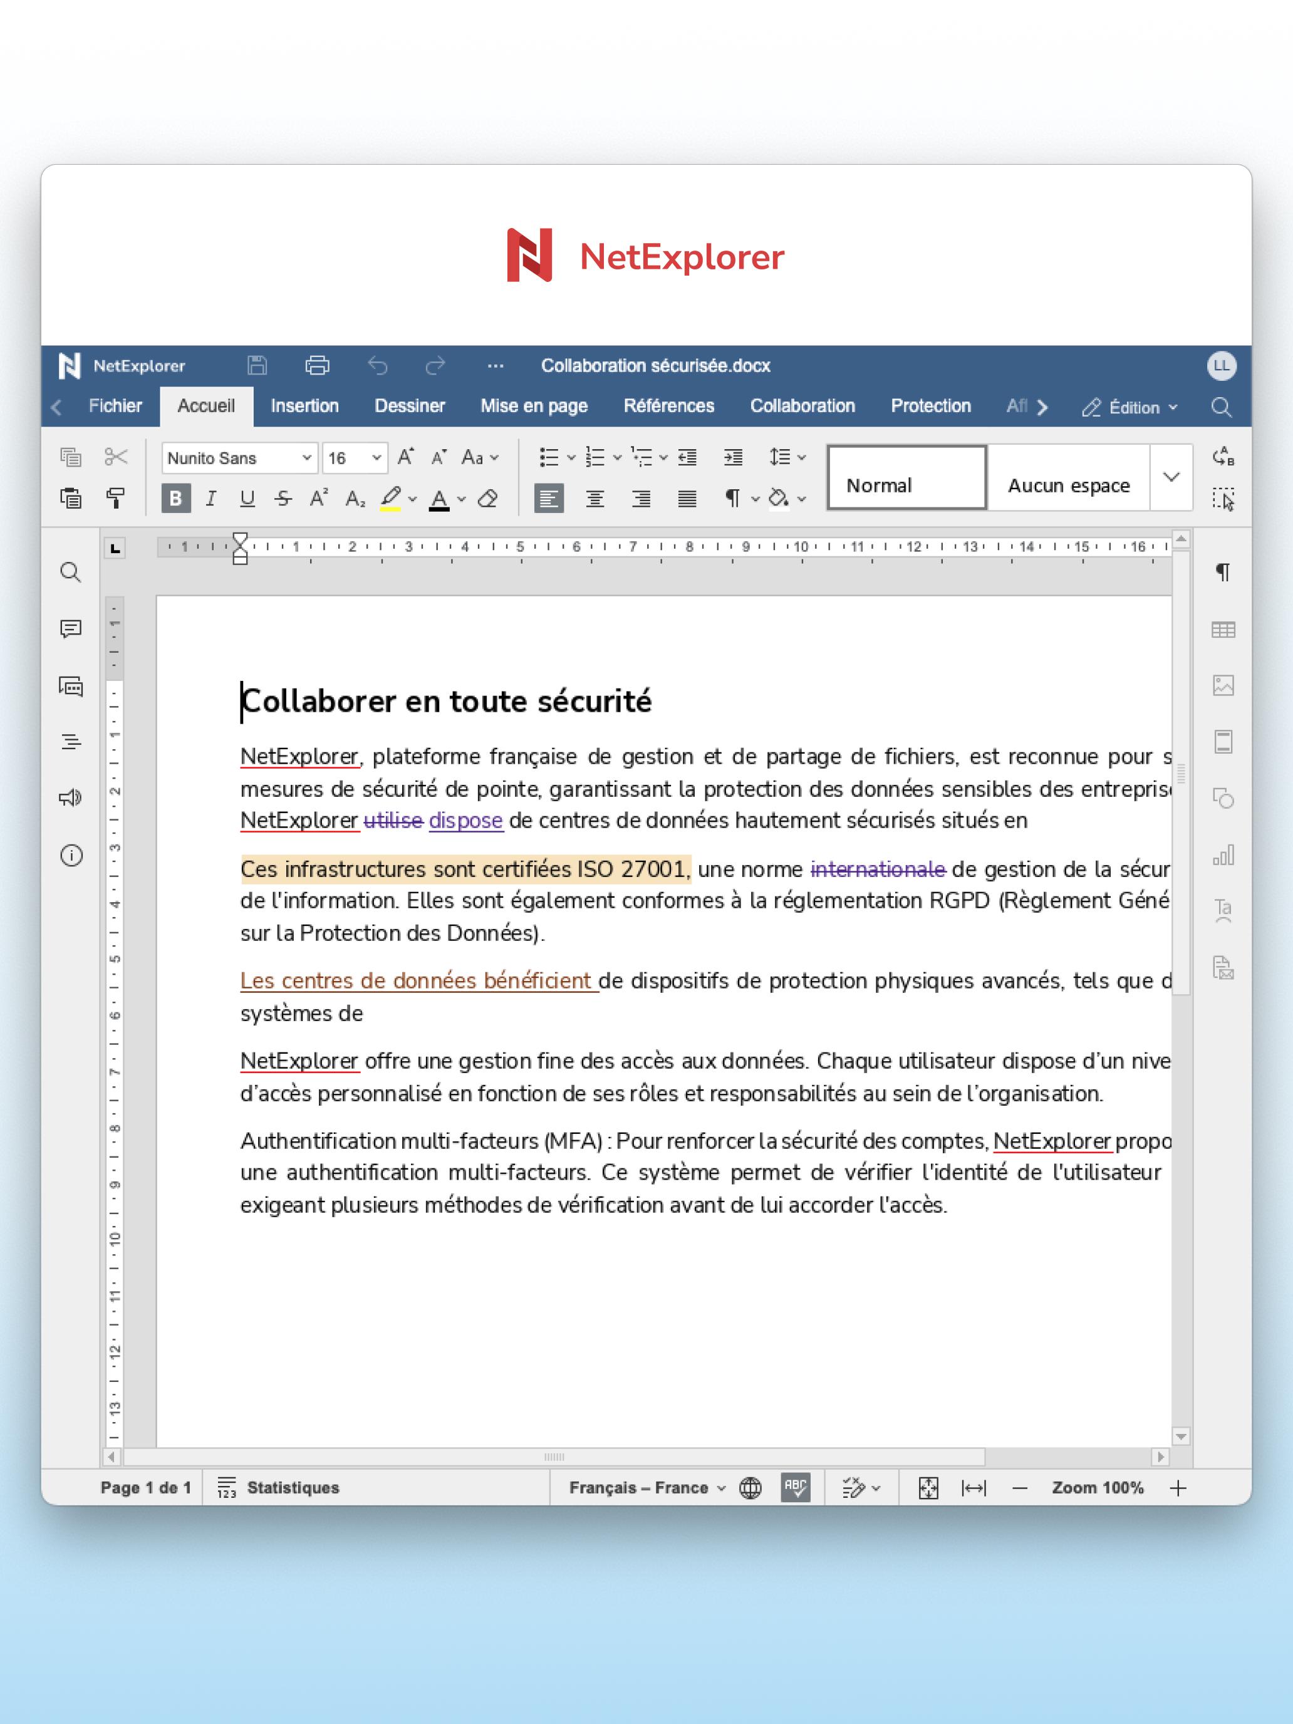Click the Print icon

[x=317, y=365]
